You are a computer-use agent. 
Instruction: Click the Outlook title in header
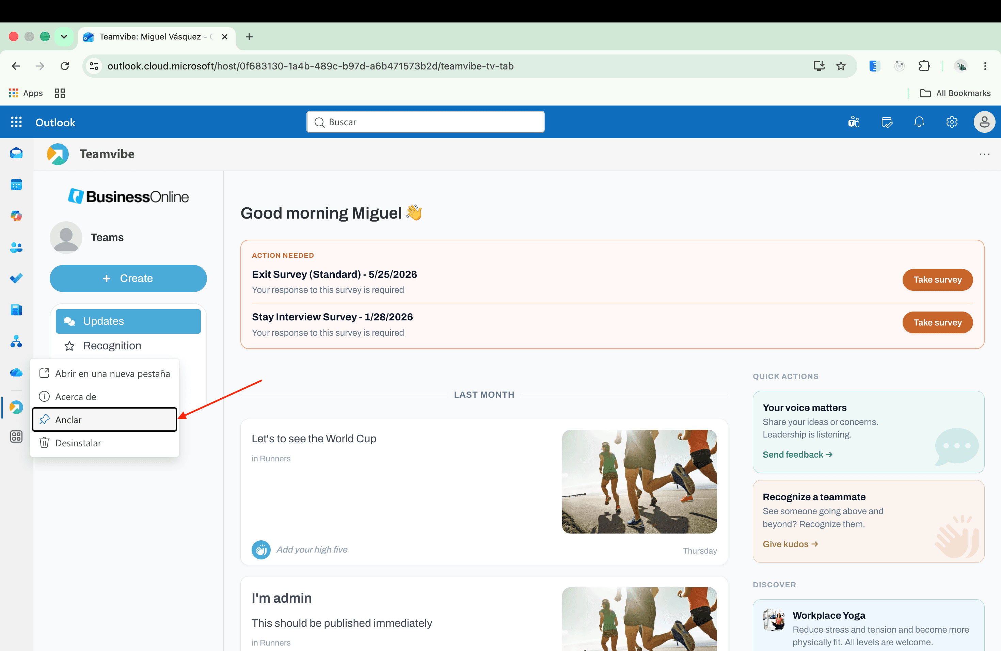tap(55, 122)
